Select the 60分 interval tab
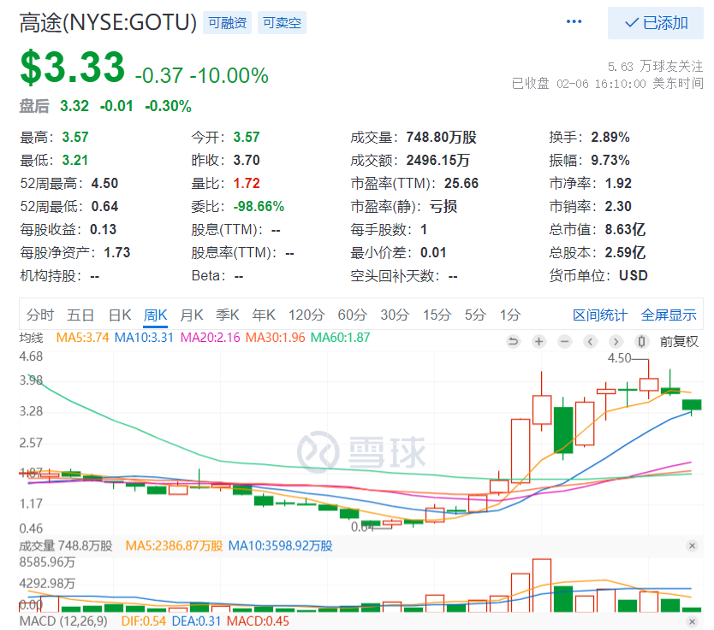This screenshot has width=714, height=630. coord(353,315)
